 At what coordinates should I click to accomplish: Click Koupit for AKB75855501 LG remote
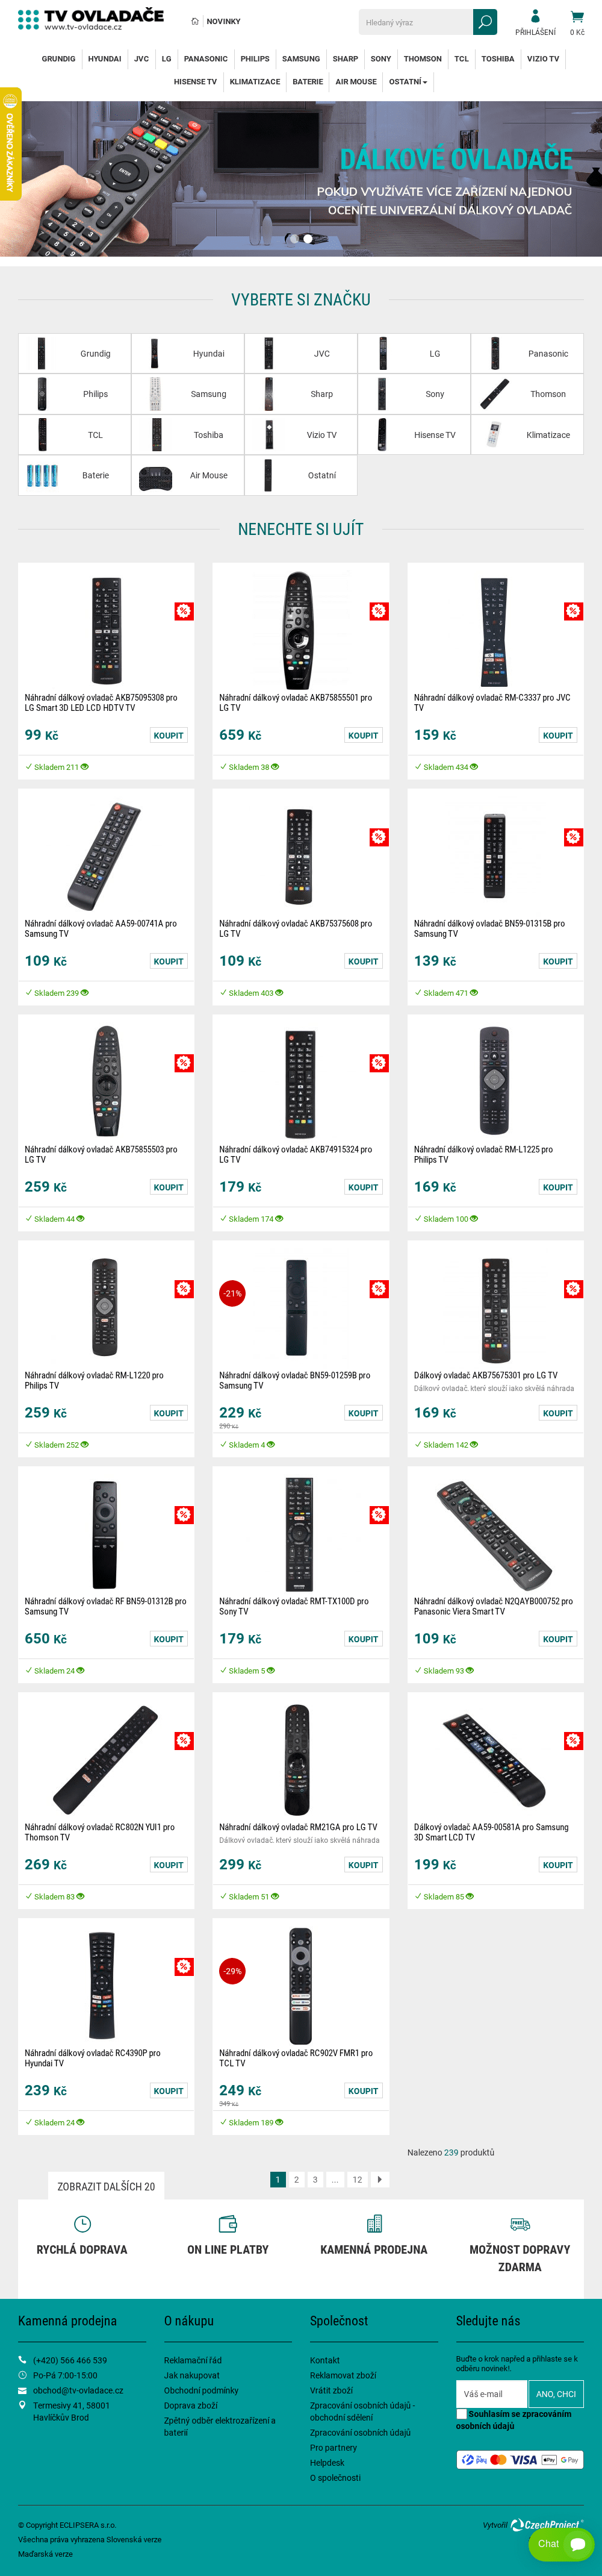363,735
